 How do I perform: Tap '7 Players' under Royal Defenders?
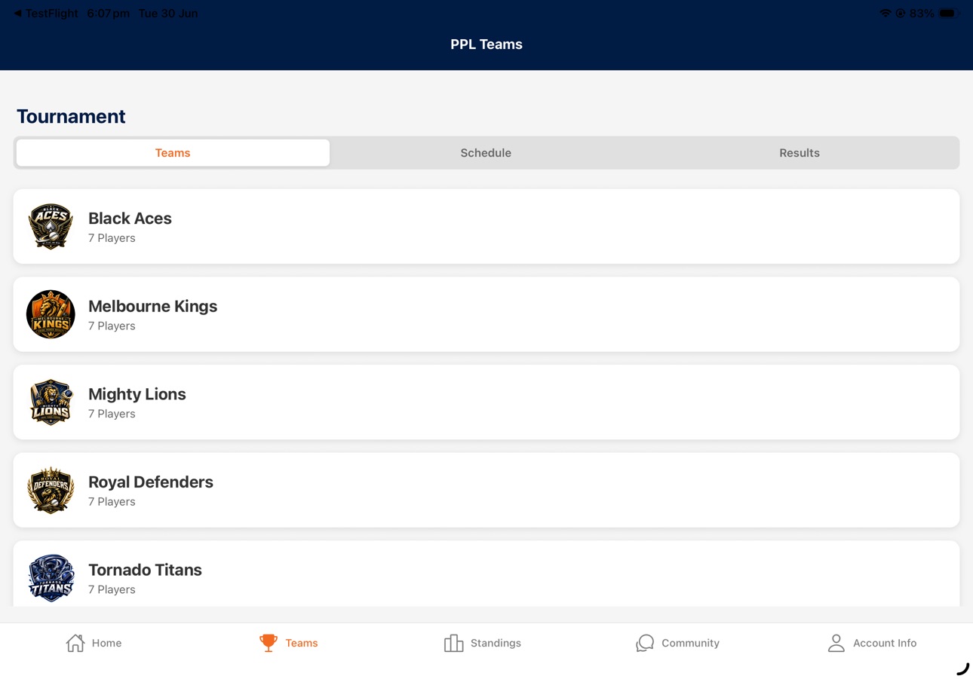point(112,502)
